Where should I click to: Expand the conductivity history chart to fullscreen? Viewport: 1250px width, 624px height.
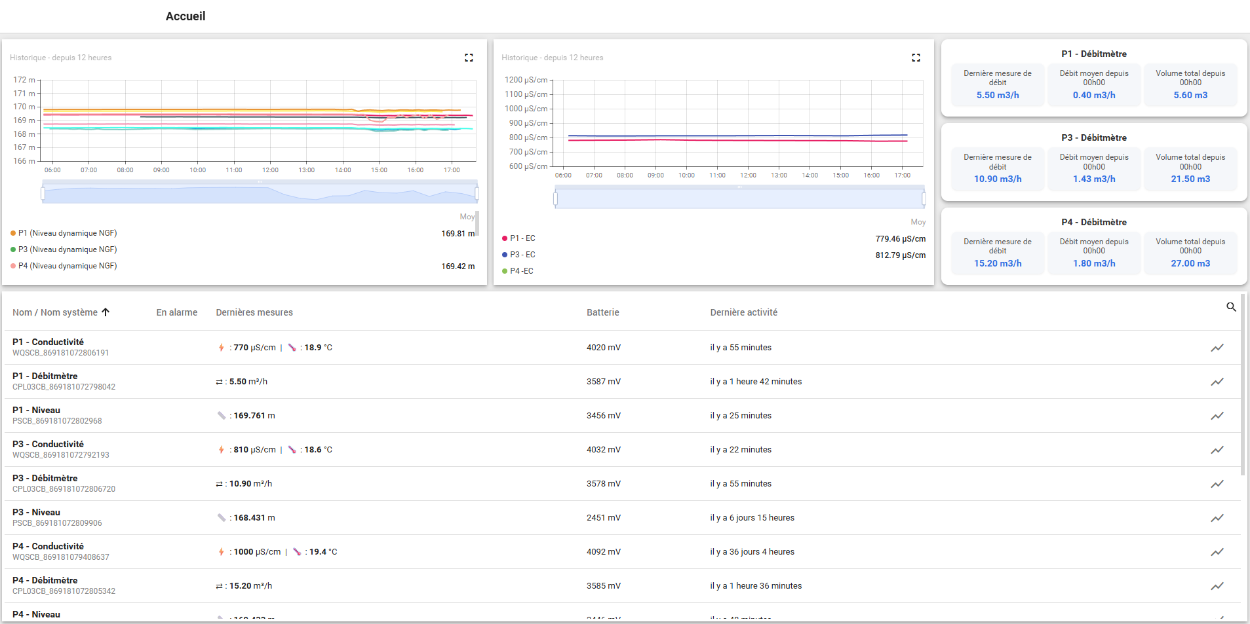[x=916, y=58]
